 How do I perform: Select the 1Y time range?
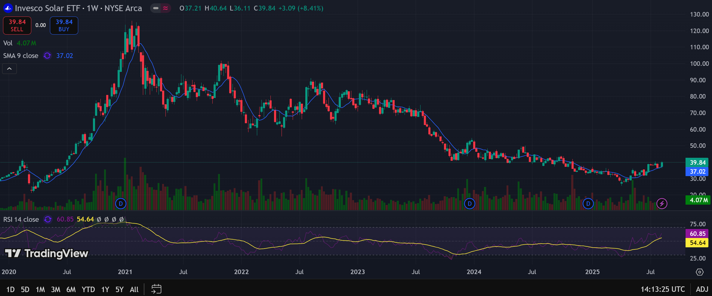105,289
